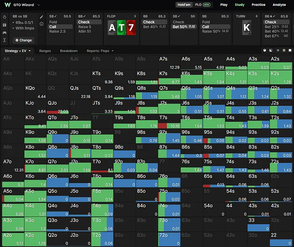Switch to Hold'em game mode

(184, 5)
